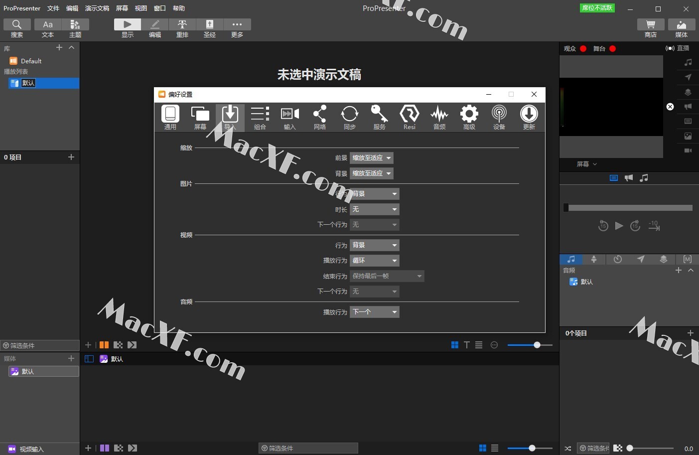Switch slide view to grid icon
This screenshot has height=455, width=699.
(455, 345)
